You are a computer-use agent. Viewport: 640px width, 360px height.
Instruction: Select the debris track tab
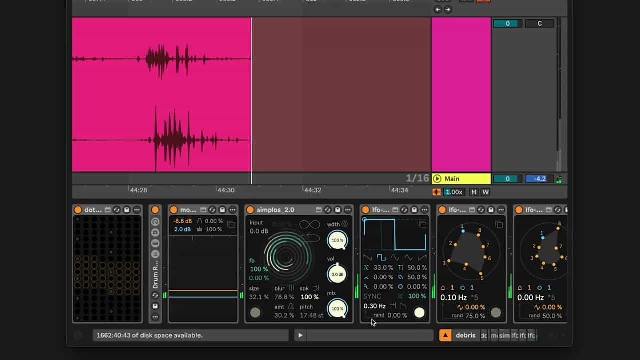[x=467, y=335]
